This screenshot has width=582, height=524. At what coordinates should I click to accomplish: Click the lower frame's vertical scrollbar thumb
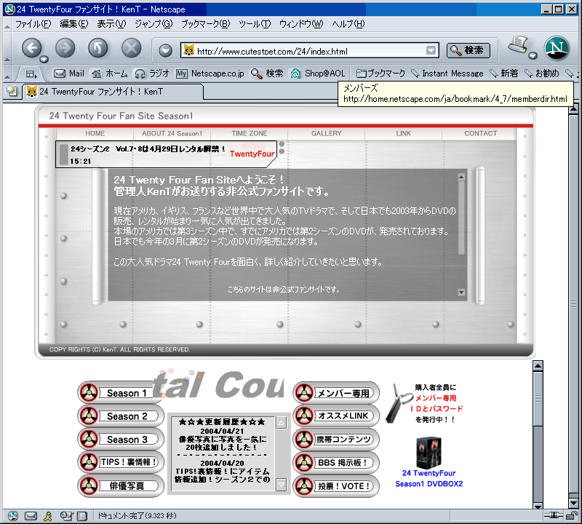pyautogui.click(x=538, y=399)
